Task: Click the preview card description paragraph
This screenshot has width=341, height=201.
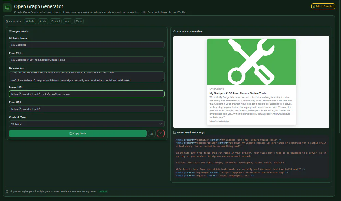Action: 251,107
